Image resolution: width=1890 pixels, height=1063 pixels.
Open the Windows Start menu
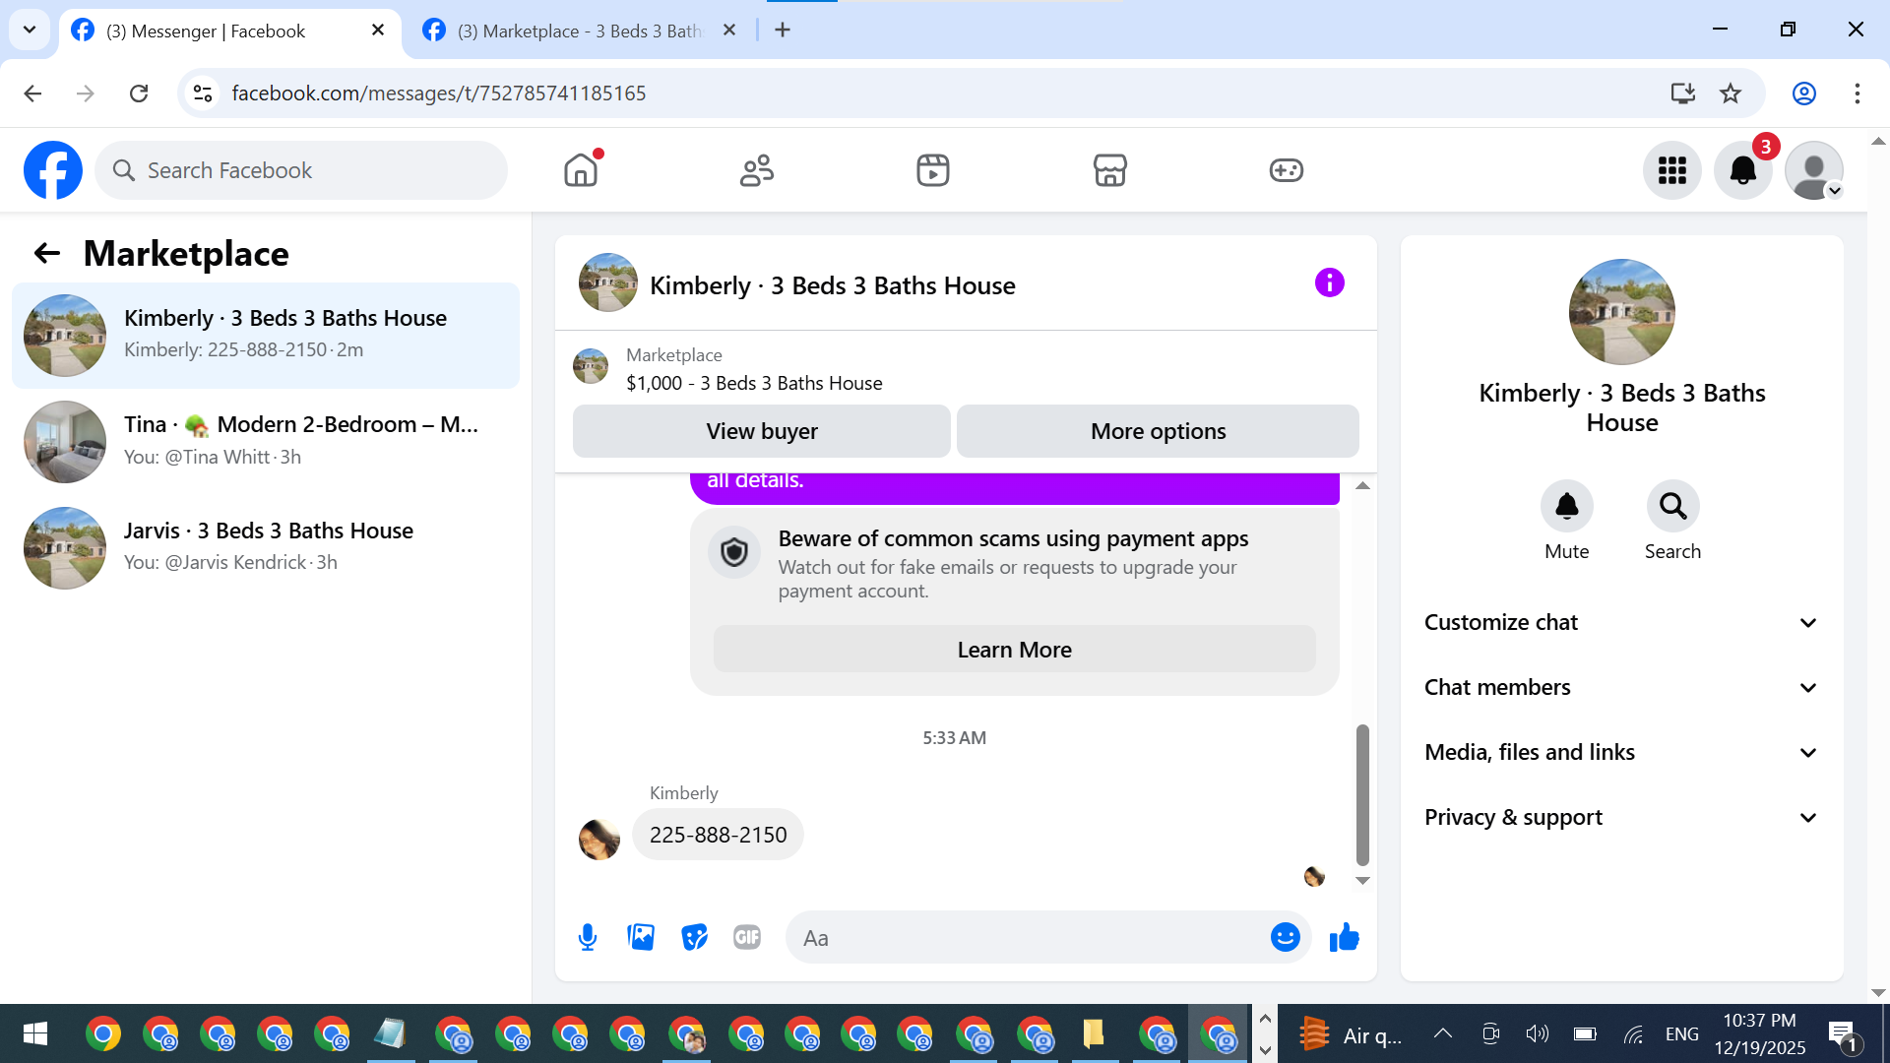tap(35, 1034)
